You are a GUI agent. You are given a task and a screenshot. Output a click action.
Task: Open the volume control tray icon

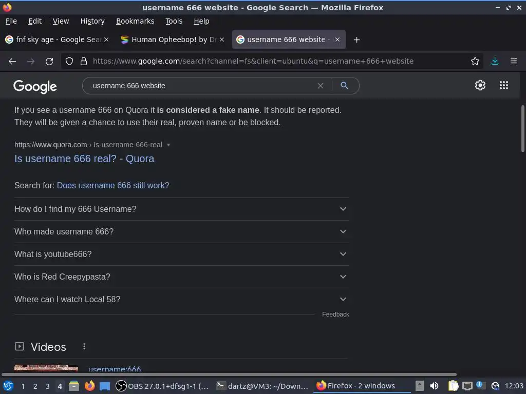tap(434, 386)
